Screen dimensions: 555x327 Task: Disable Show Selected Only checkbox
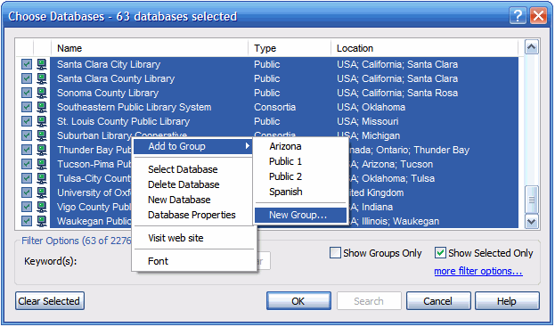pos(440,253)
